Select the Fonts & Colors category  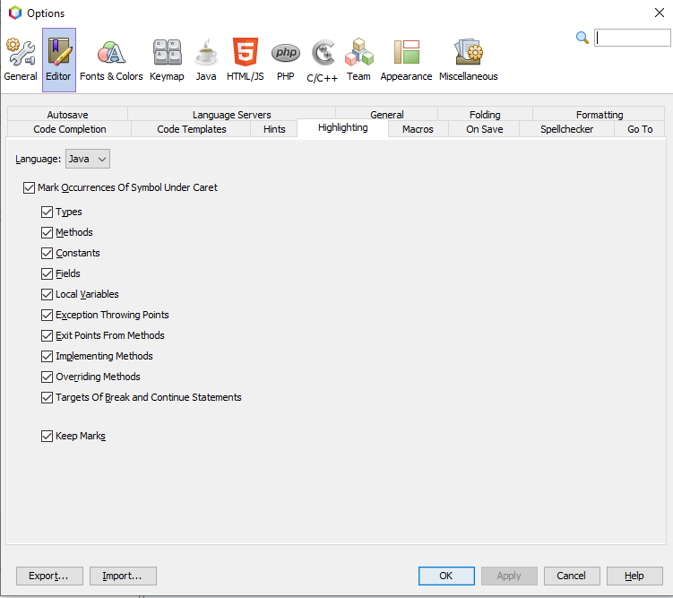[x=111, y=59]
